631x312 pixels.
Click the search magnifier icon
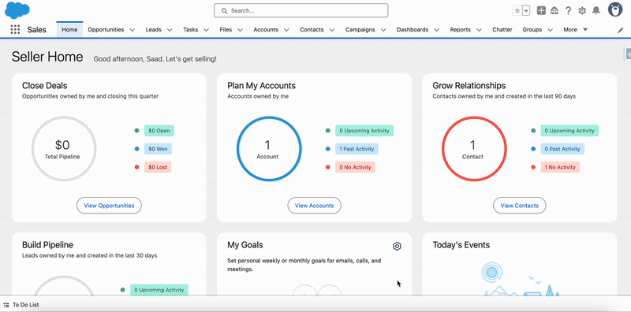click(225, 11)
